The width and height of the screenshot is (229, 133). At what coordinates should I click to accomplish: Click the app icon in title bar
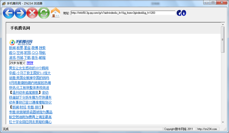coord(4,3)
